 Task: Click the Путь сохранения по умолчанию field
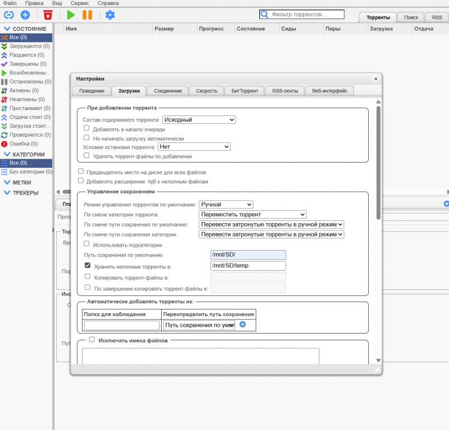tap(248, 255)
